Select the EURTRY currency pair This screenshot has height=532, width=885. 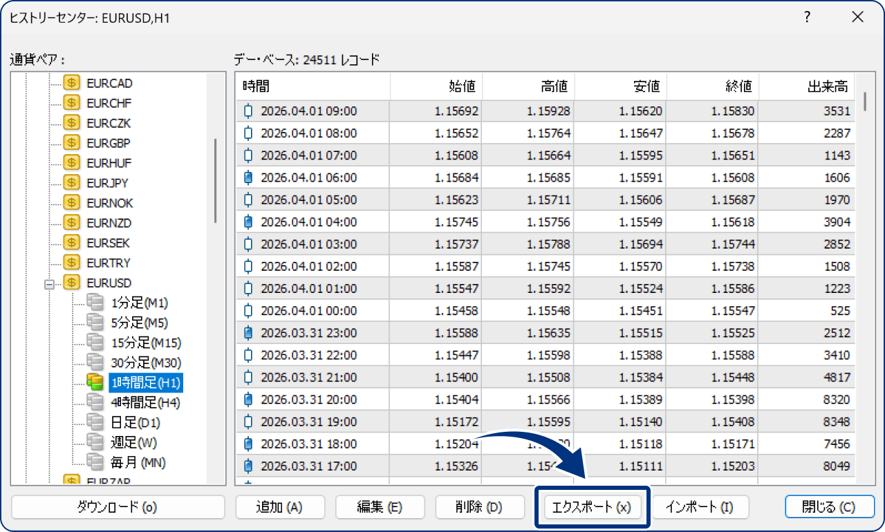[x=109, y=263]
